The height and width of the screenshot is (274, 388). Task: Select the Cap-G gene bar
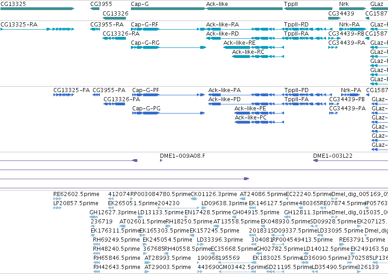point(168,9)
